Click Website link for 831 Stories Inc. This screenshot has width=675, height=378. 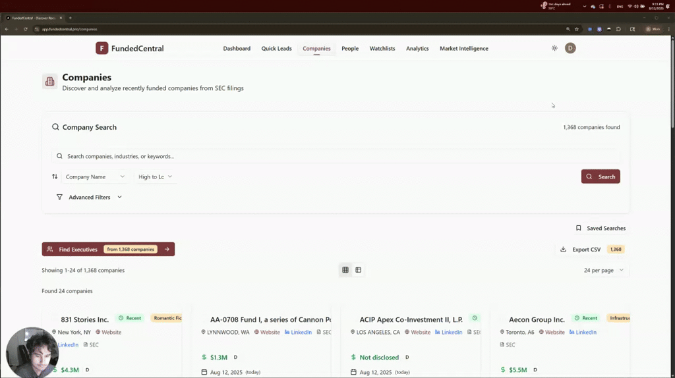(109, 332)
